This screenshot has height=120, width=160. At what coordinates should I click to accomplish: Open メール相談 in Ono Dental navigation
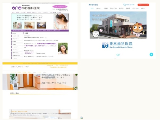[59, 12]
